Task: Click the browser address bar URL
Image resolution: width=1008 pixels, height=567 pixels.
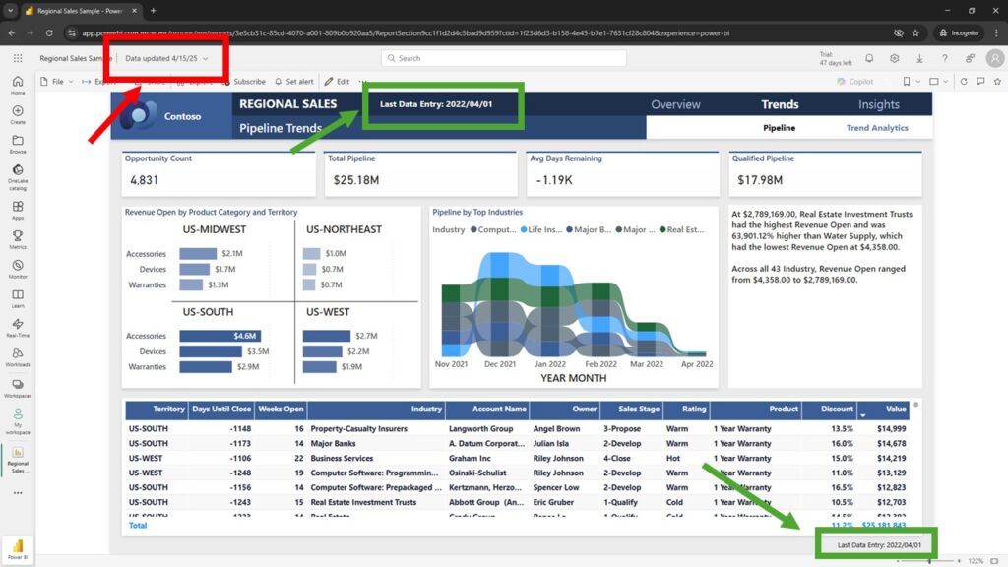Action: (x=406, y=32)
